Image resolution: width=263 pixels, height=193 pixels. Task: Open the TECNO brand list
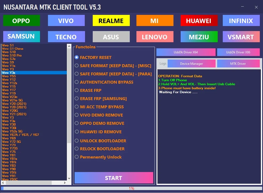click(x=66, y=37)
